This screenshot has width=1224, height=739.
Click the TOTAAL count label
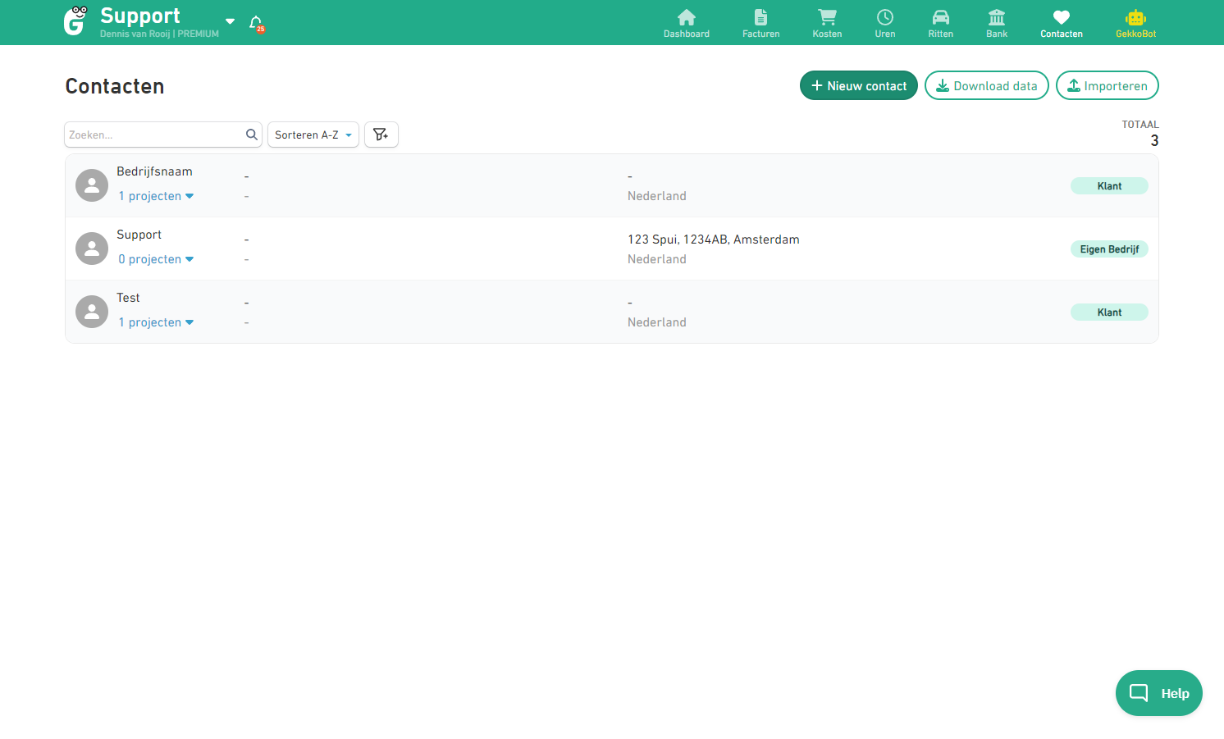pos(1140,125)
